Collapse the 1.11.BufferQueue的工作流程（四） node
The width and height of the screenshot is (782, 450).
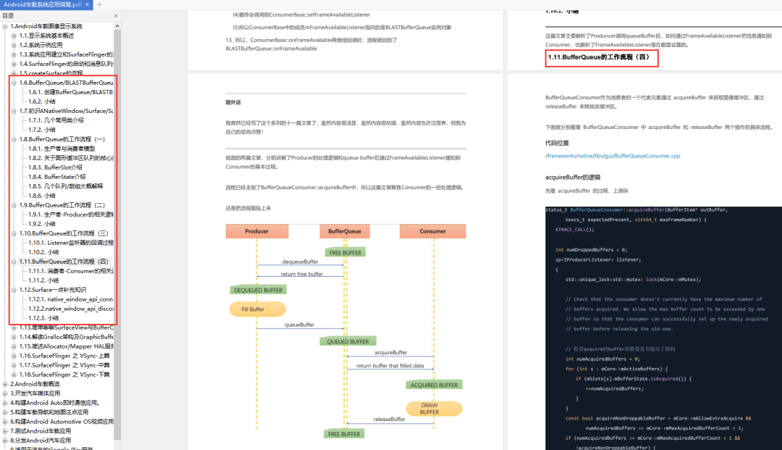pos(14,262)
